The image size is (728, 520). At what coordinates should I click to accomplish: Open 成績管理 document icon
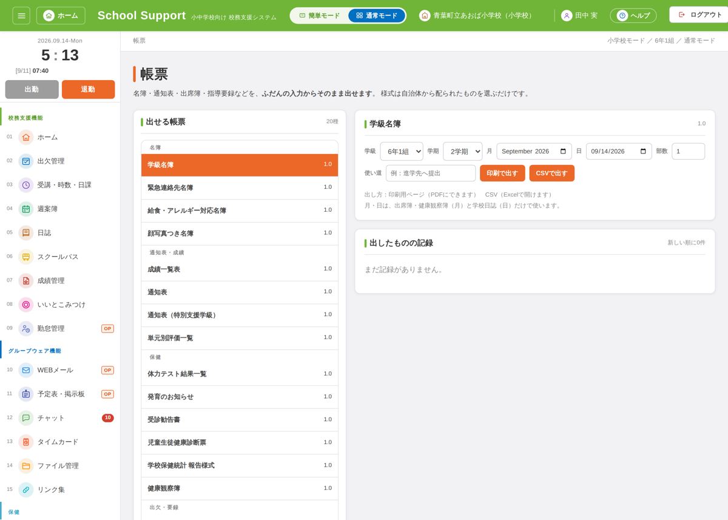pyautogui.click(x=25, y=280)
